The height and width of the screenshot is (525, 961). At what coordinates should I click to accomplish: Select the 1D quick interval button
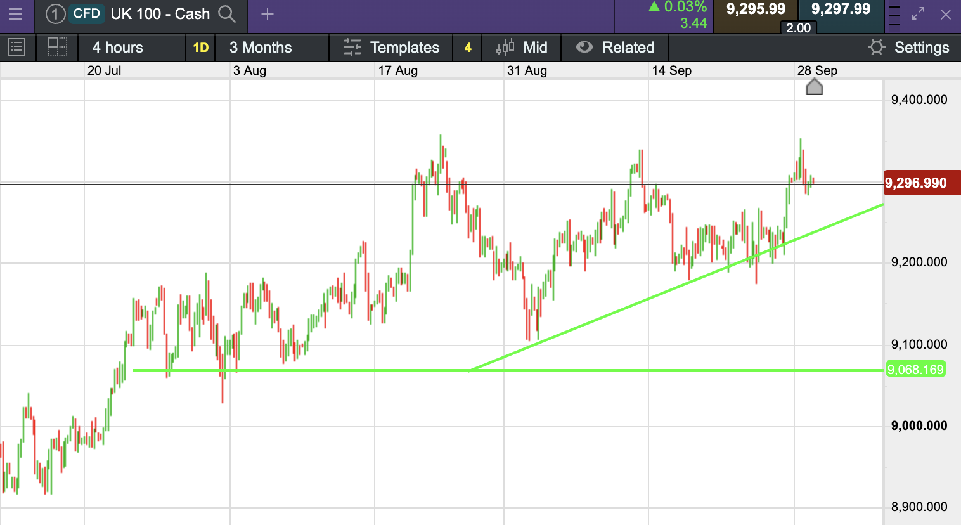[201, 48]
